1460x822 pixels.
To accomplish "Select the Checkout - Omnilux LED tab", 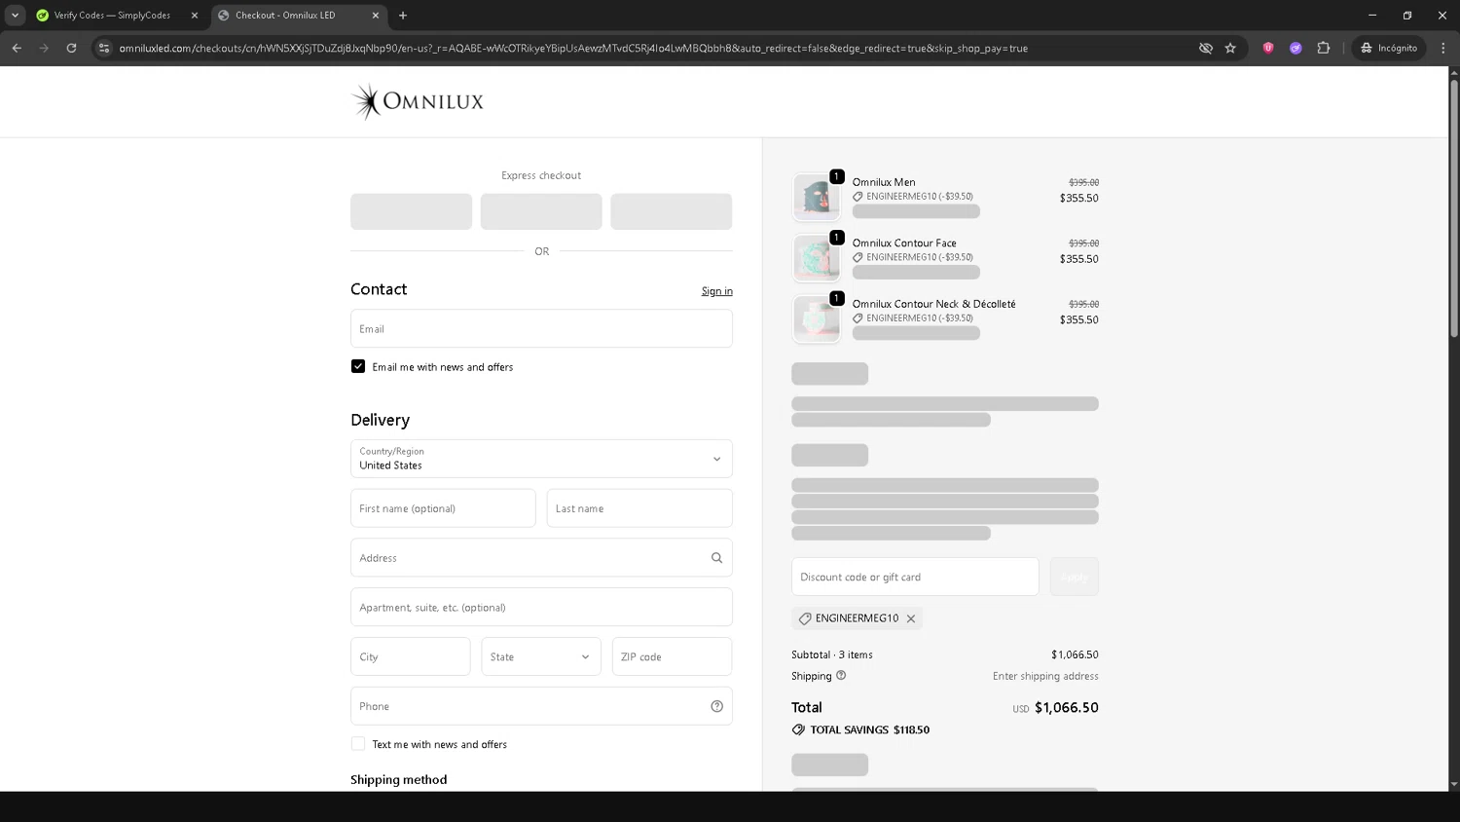I will pyautogui.click(x=285, y=16).
